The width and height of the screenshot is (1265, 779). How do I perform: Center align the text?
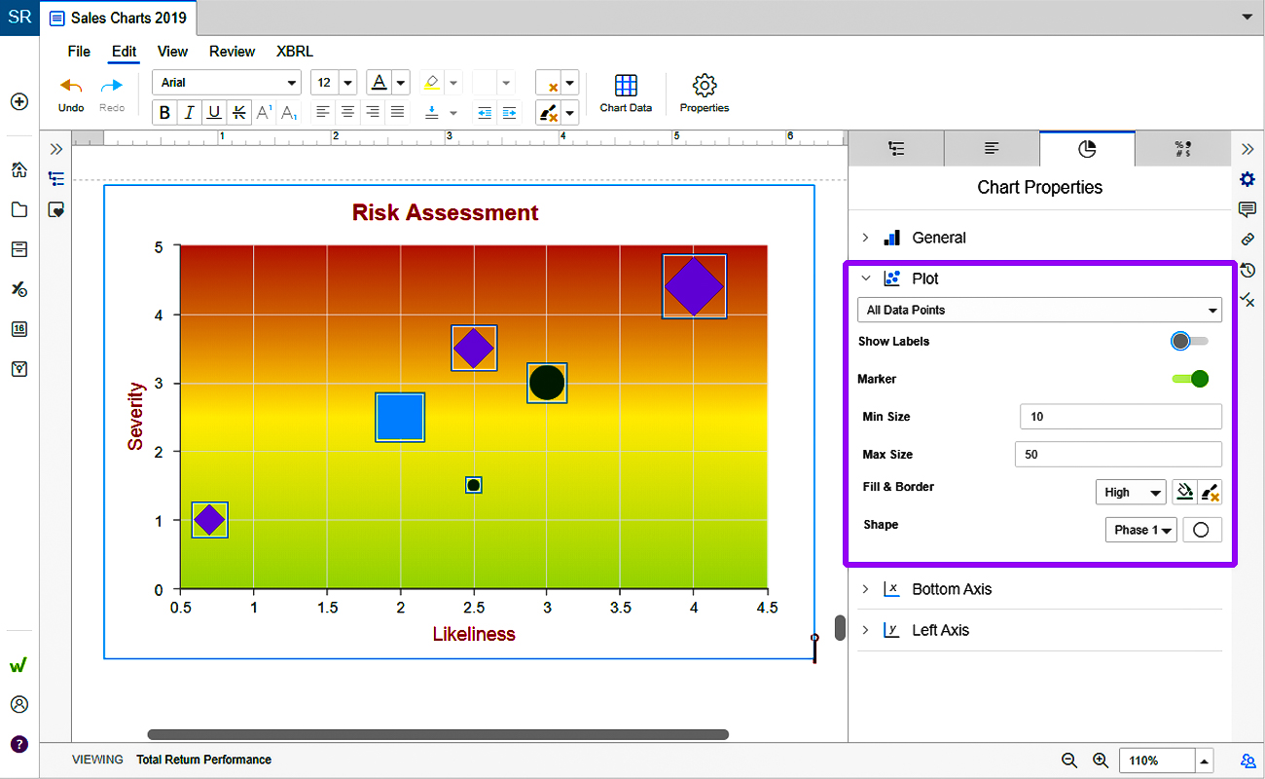point(347,112)
